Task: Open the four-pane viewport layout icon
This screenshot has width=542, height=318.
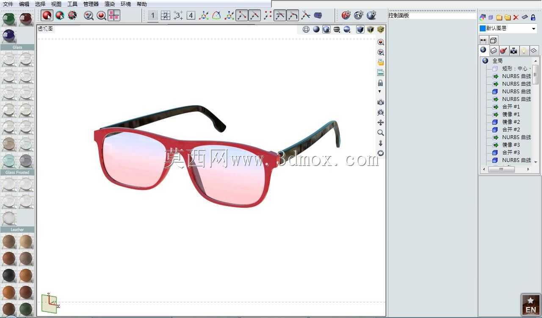Action: (x=114, y=15)
